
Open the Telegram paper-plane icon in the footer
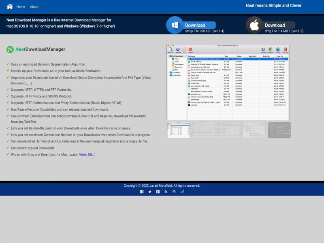[x=182, y=192]
